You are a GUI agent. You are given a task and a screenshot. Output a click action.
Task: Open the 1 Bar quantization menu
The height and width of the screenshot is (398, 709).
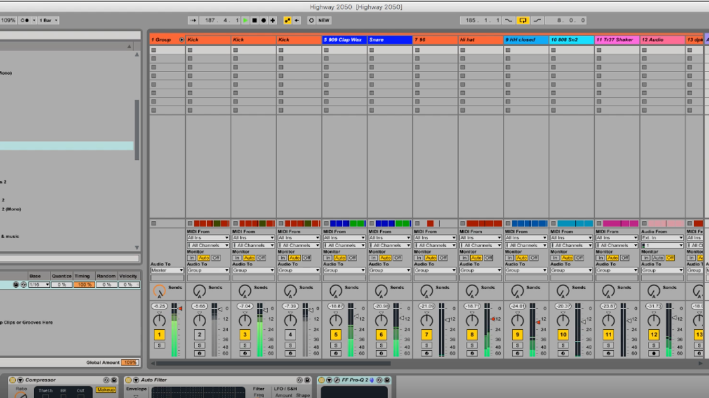click(49, 20)
